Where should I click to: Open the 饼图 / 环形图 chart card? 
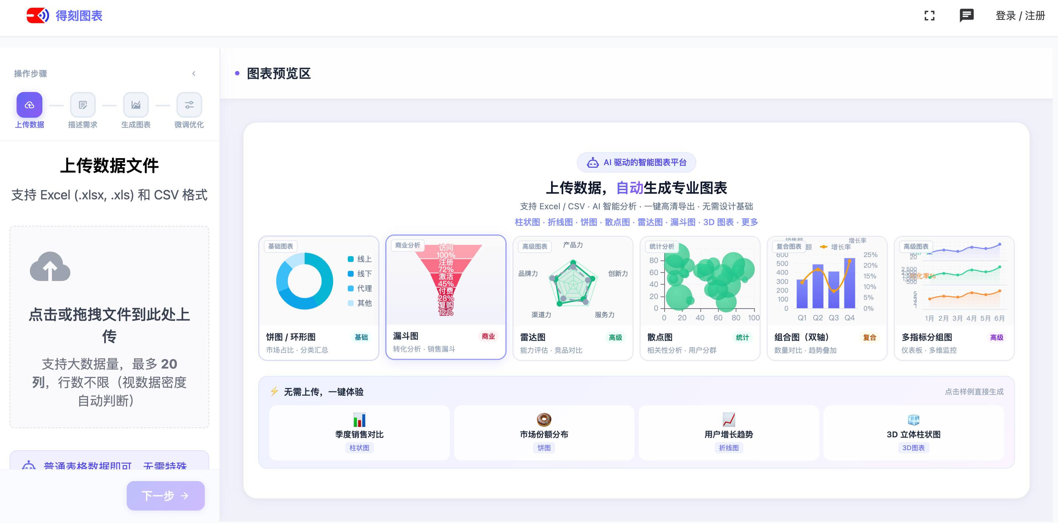(318, 298)
